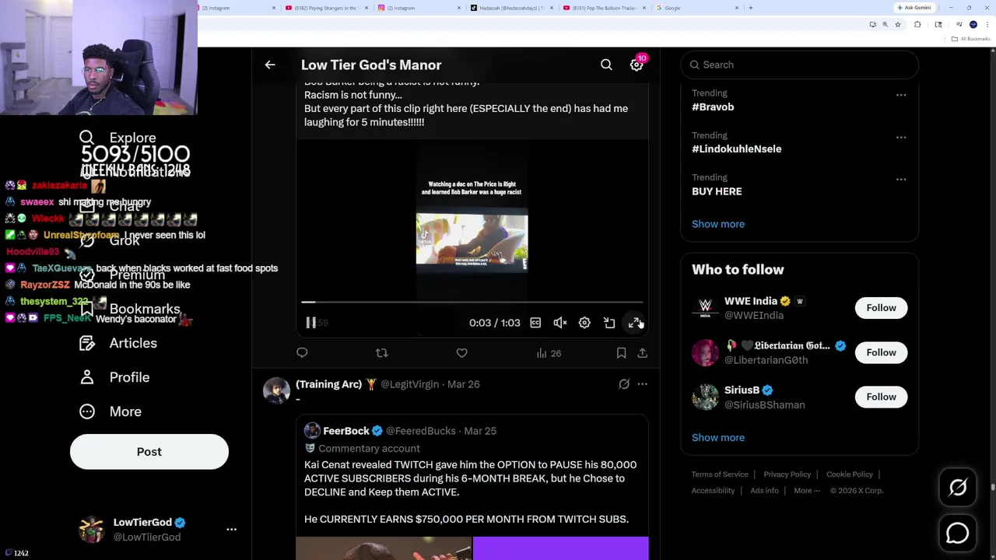
Task: Open the Grok floating button
Action: click(957, 488)
